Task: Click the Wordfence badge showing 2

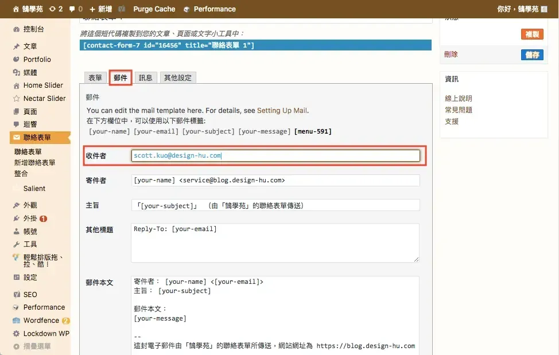Action: (65, 321)
